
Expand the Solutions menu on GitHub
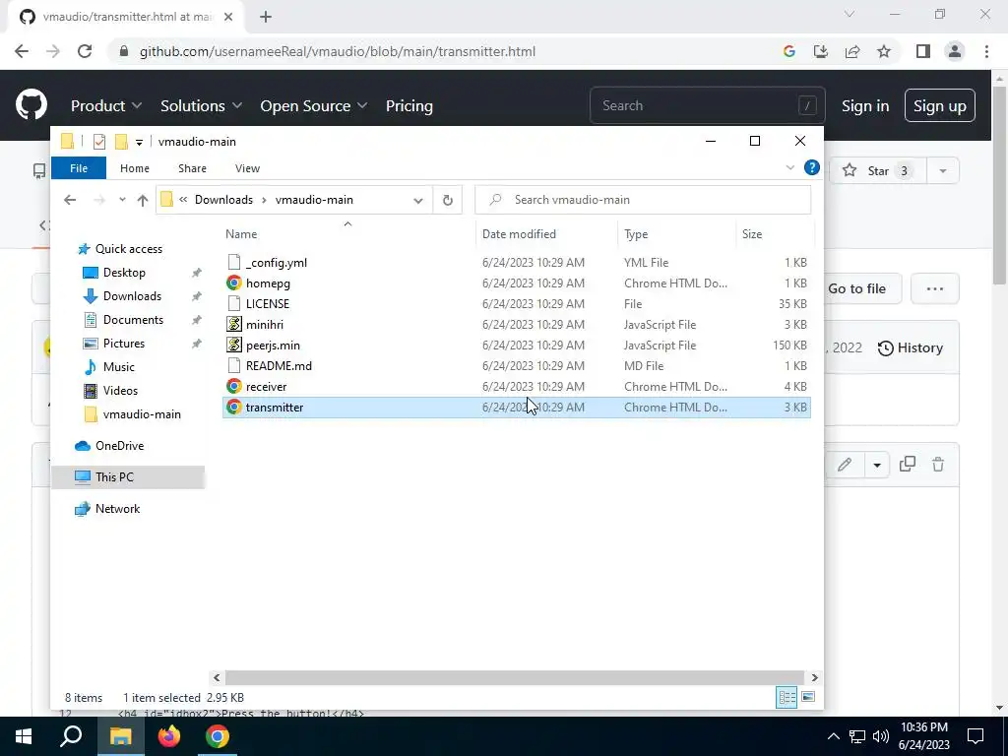click(x=201, y=105)
